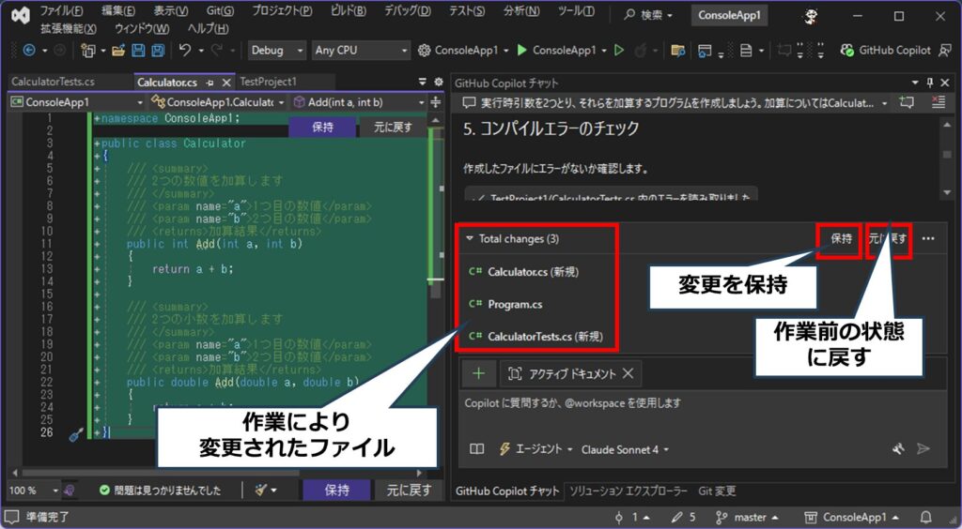962x529 pixels.
Task: Open the Claude Sonnet 4 model picker
Action: click(x=625, y=449)
